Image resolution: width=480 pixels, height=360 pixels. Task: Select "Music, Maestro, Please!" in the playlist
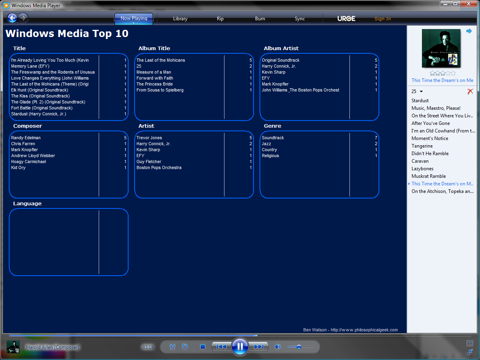point(436,108)
